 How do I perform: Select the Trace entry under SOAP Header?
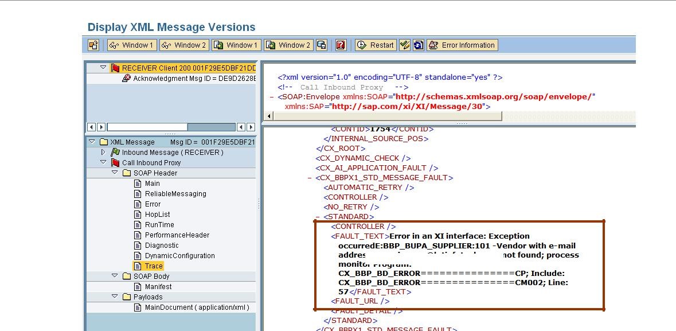[x=151, y=266]
